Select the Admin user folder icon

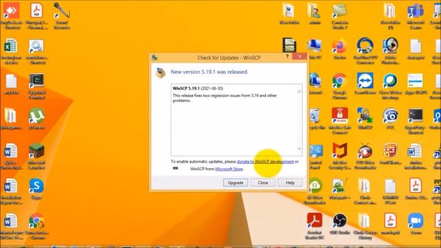[314, 14]
